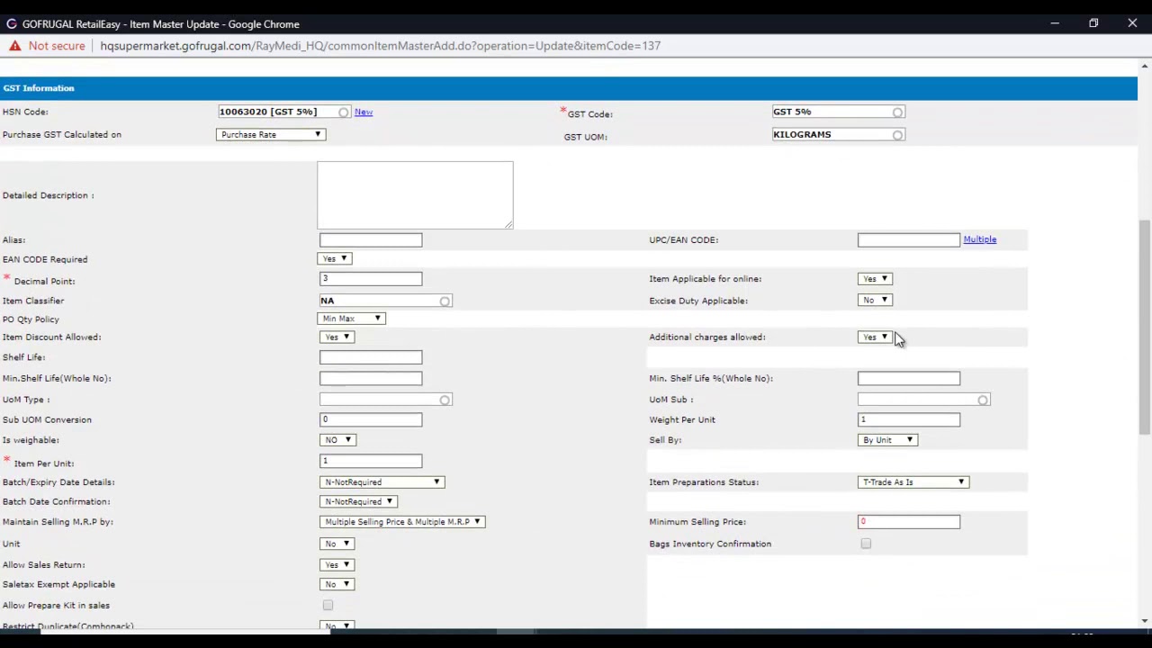Open the HSN Code lookup circle icon
Image resolution: width=1152 pixels, height=648 pixels.
pyautogui.click(x=344, y=112)
